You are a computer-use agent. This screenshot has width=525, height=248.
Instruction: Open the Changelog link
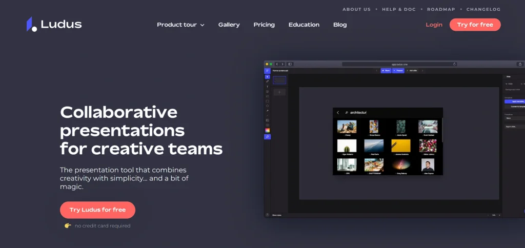(x=483, y=9)
